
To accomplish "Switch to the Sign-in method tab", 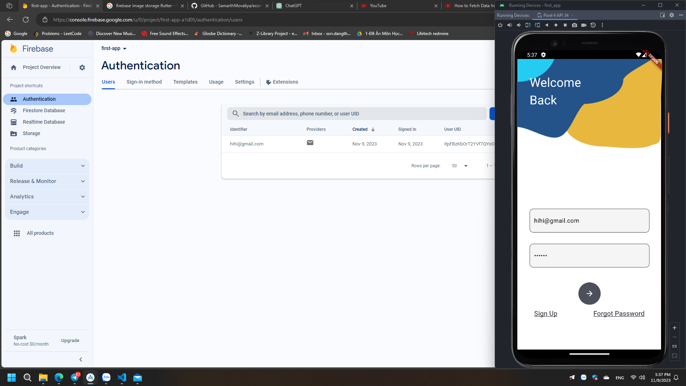I will pyautogui.click(x=144, y=82).
